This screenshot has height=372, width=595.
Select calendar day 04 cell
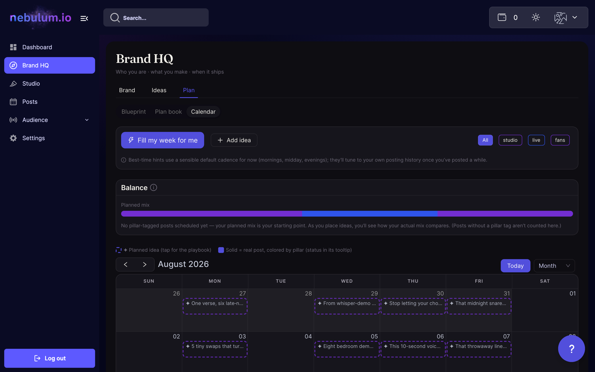[x=281, y=352]
